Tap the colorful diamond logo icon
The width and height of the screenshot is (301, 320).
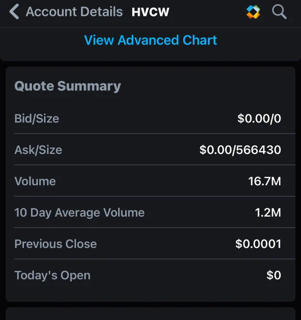[x=253, y=12]
